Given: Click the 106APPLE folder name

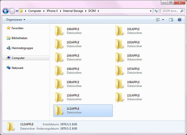Looking at the screenshot, I should [x=73, y=69].
